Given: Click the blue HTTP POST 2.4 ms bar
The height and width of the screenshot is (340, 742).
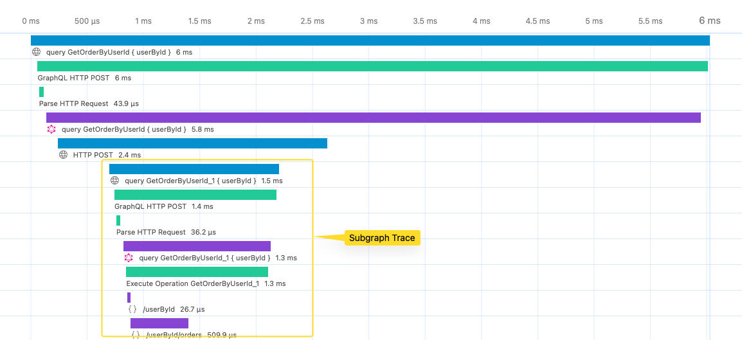Looking at the screenshot, I should pos(193,143).
